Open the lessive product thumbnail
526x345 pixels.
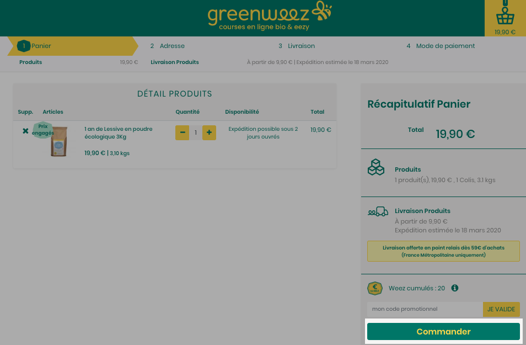[x=60, y=142]
